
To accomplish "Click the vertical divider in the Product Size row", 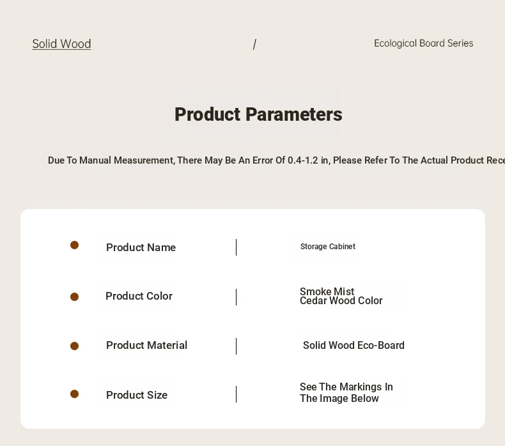I will click(x=237, y=394).
